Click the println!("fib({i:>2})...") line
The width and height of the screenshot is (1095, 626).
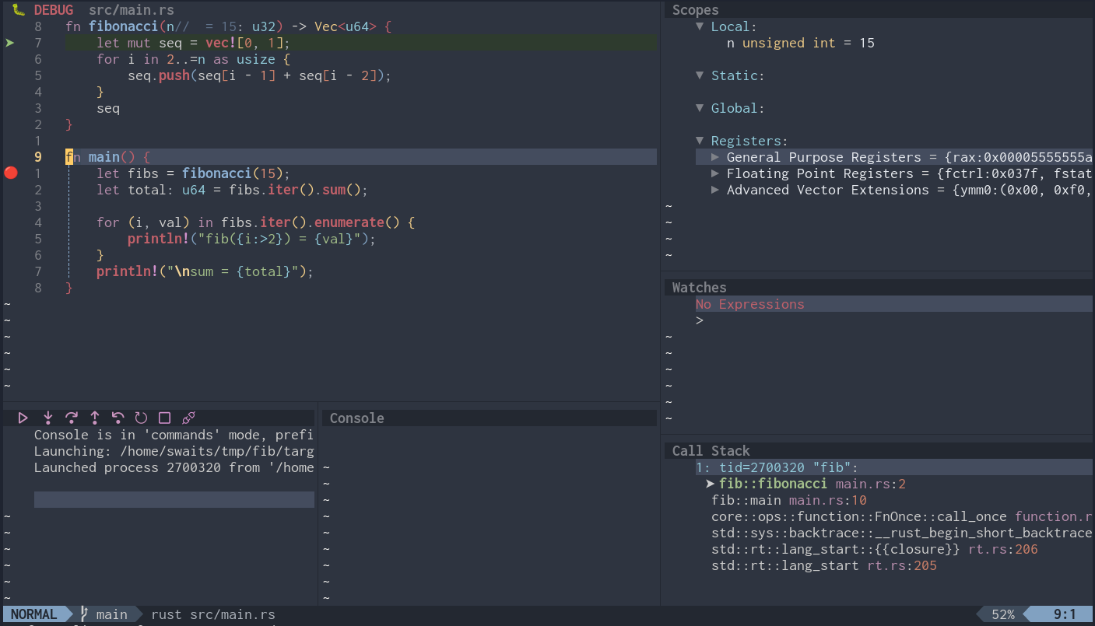pyautogui.click(x=252, y=239)
